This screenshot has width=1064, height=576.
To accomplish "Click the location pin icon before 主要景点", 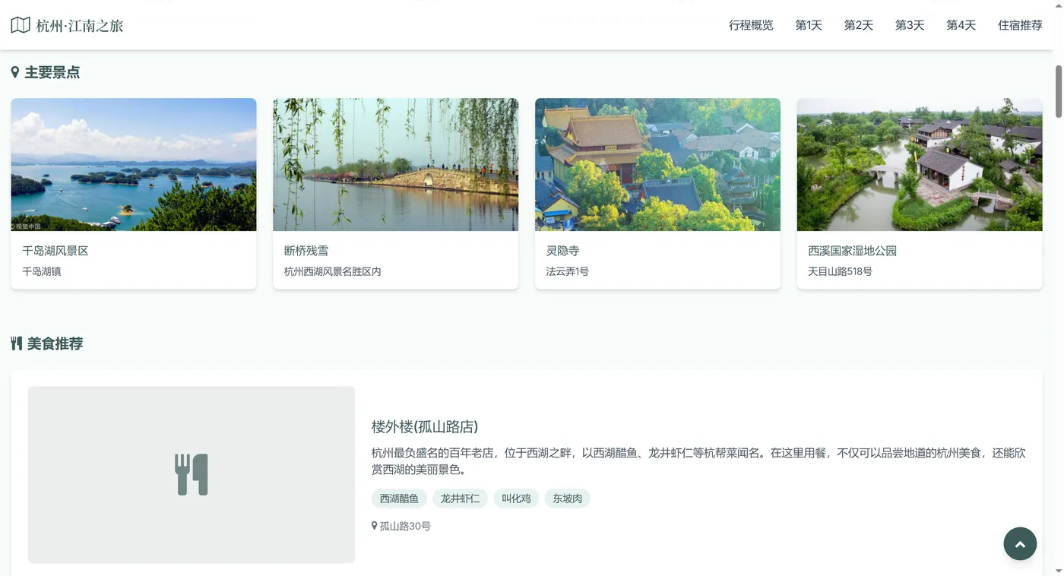I will pos(14,71).
